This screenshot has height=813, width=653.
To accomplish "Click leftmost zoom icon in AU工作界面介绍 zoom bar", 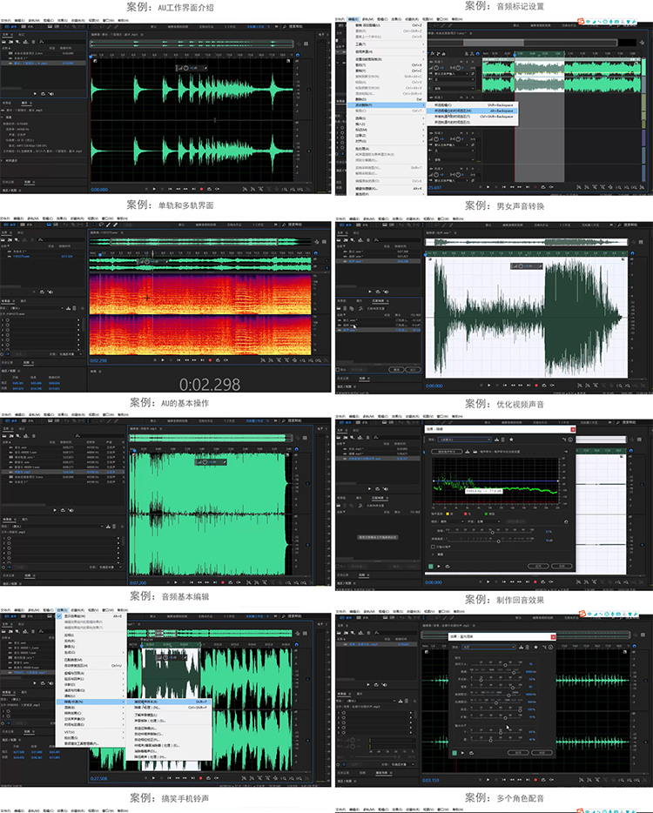I will coord(245,189).
